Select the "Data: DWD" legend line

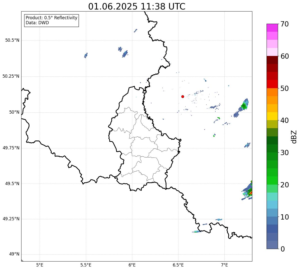[x=37, y=23]
